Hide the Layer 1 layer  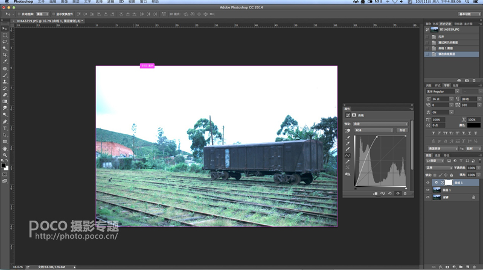click(x=427, y=190)
